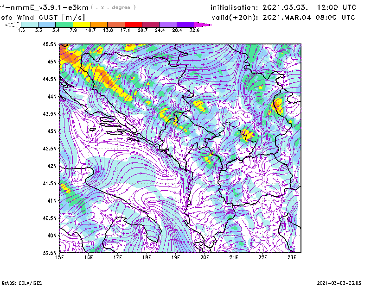Pick the salmon legend swatch (13.8–17.1)
The image size is (371, 286).
[116, 25]
